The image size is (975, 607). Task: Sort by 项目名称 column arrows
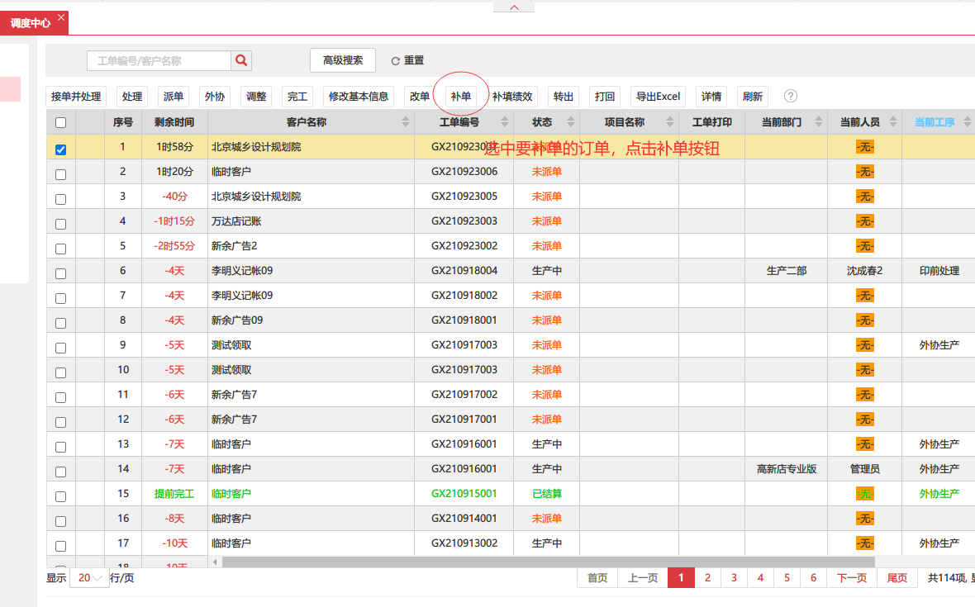tap(669, 121)
